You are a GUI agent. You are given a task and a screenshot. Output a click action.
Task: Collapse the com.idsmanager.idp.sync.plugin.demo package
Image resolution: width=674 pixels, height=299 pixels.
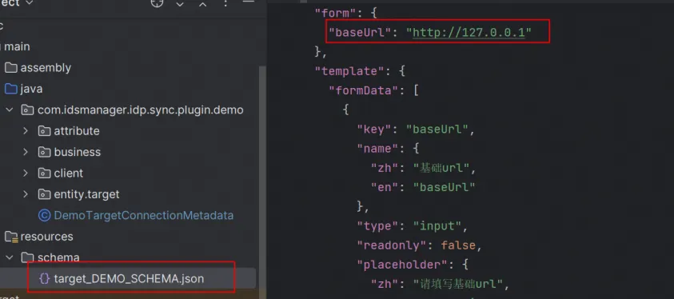click(x=9, y=110)
